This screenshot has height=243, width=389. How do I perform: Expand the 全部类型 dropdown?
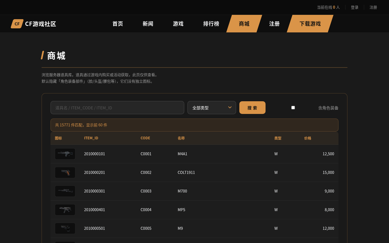212,108
